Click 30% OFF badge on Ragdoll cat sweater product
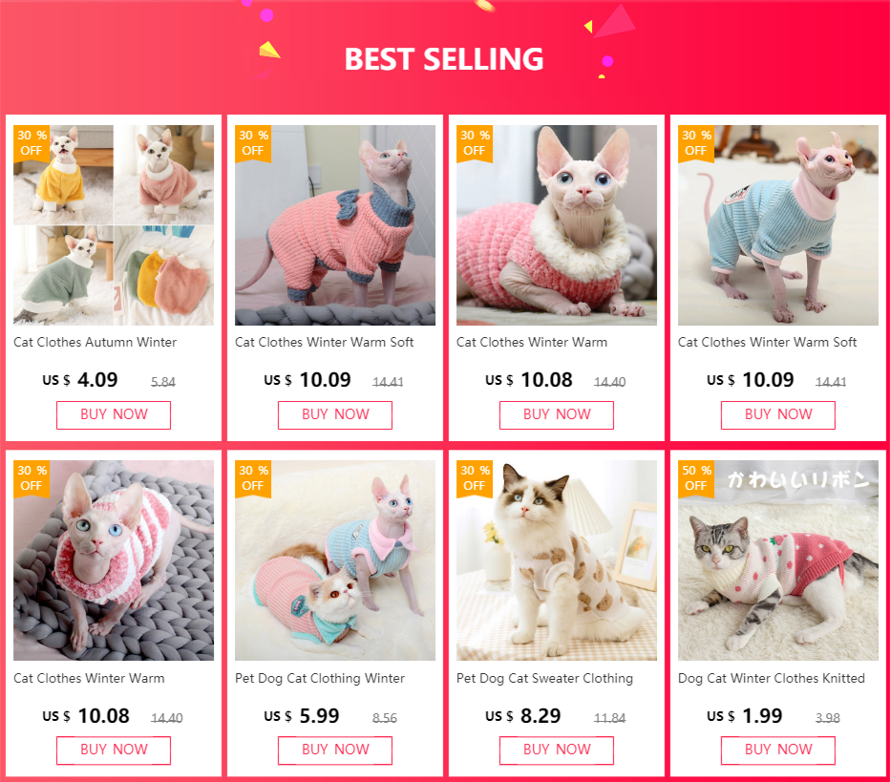 click(x=475, y=479)
